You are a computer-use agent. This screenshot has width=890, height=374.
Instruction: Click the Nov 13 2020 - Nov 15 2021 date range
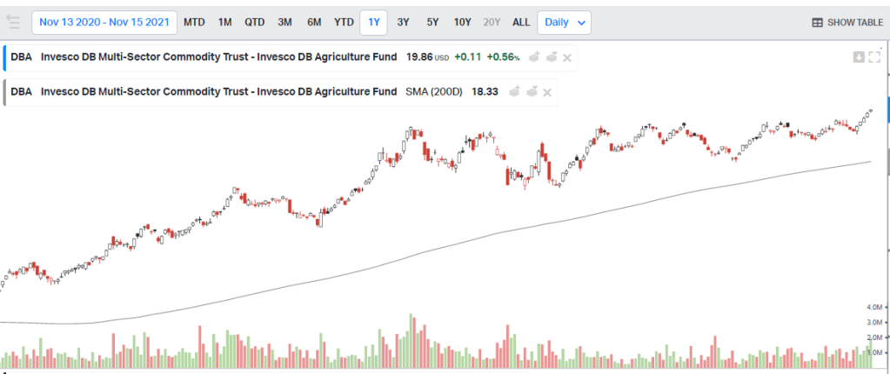(x=104, y=22)
